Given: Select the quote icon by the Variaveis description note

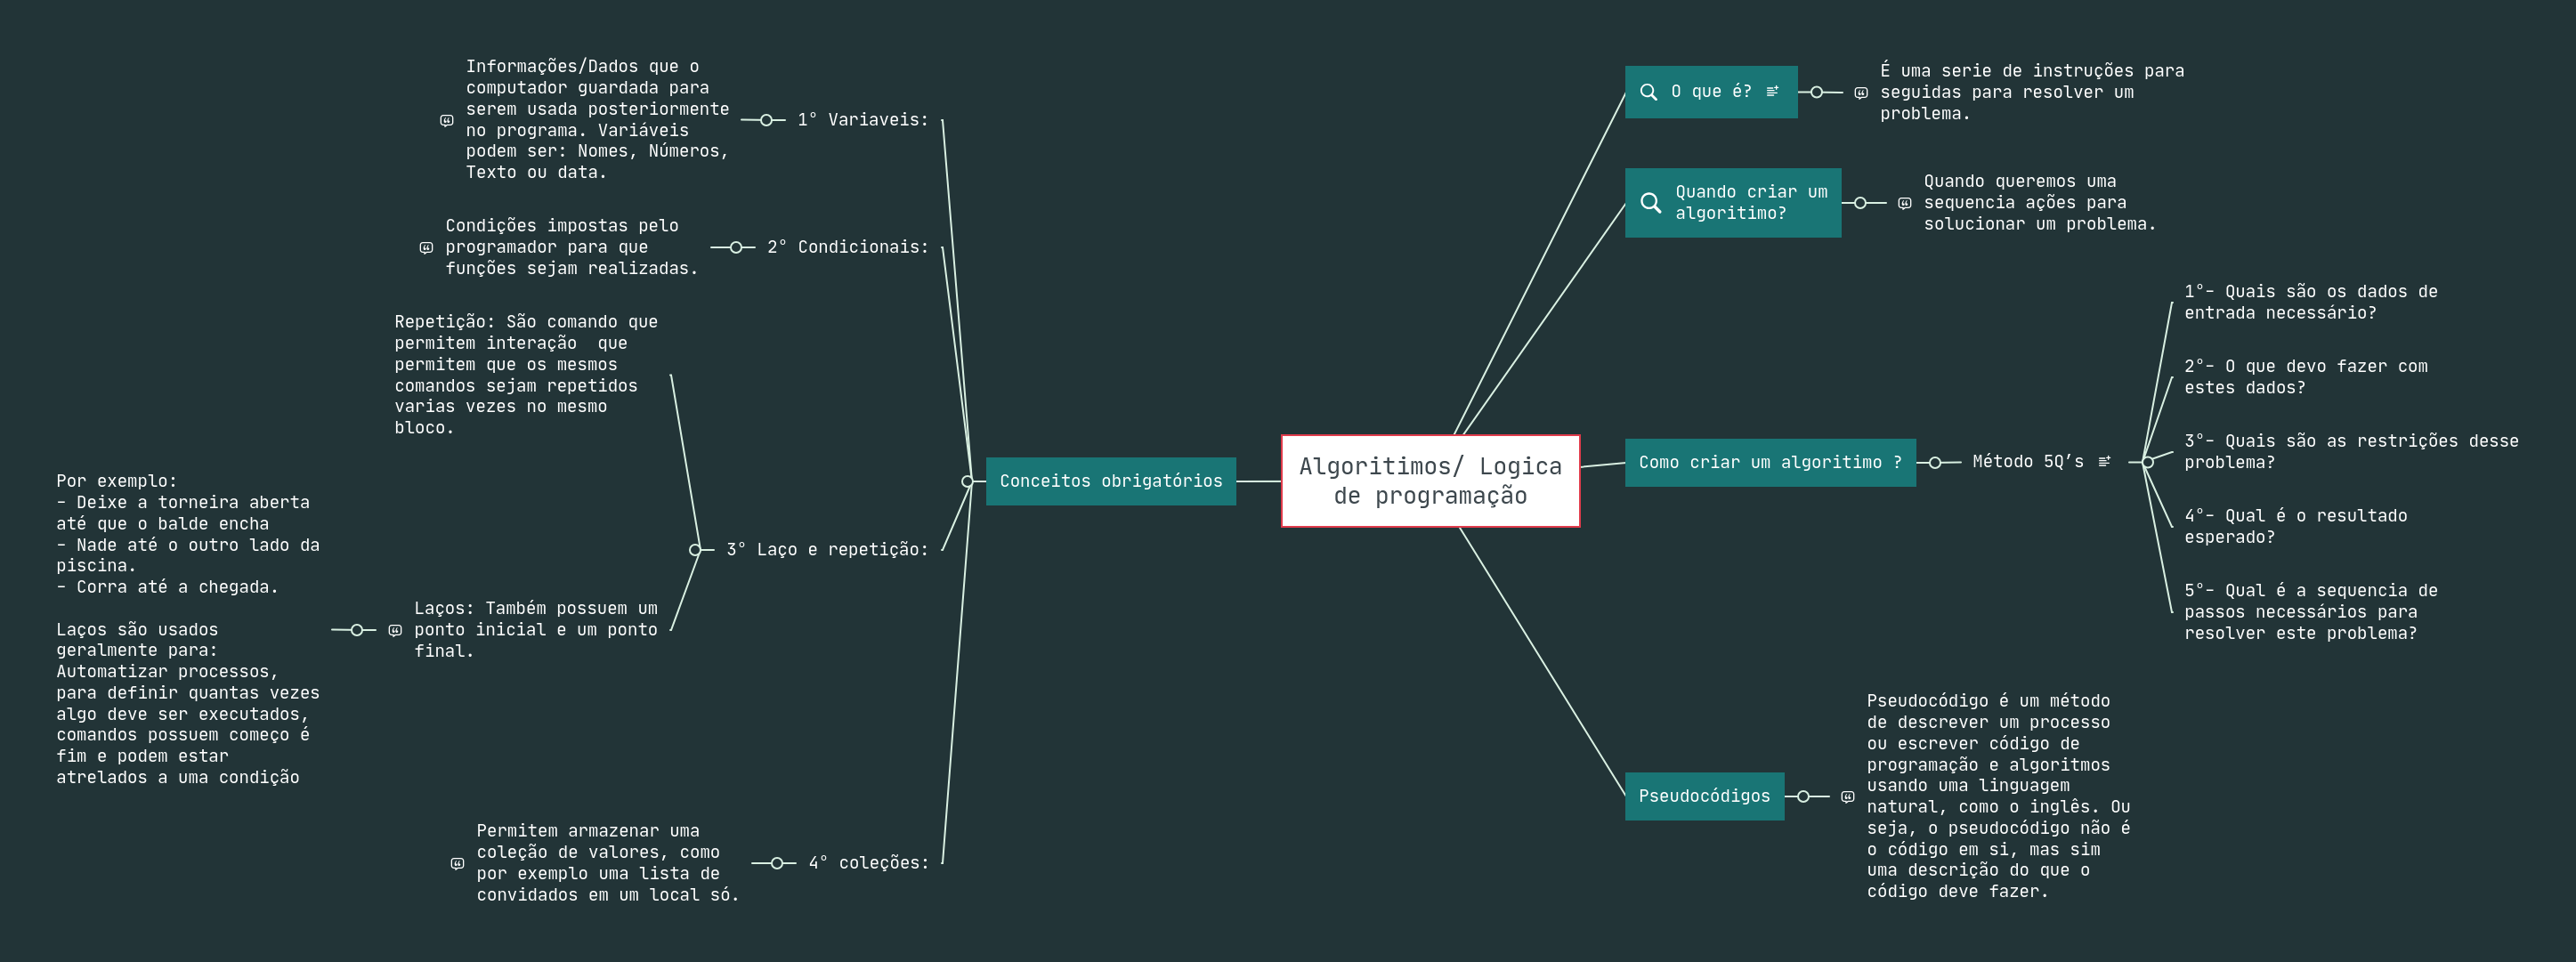Looking at the screenshot, I should tap(446, 121).
